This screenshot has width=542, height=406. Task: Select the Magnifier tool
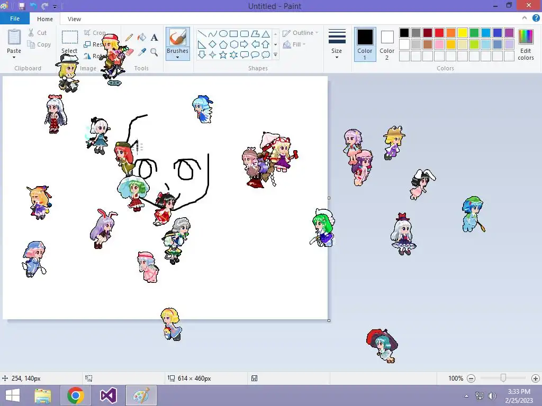click(x=154, y=52)
